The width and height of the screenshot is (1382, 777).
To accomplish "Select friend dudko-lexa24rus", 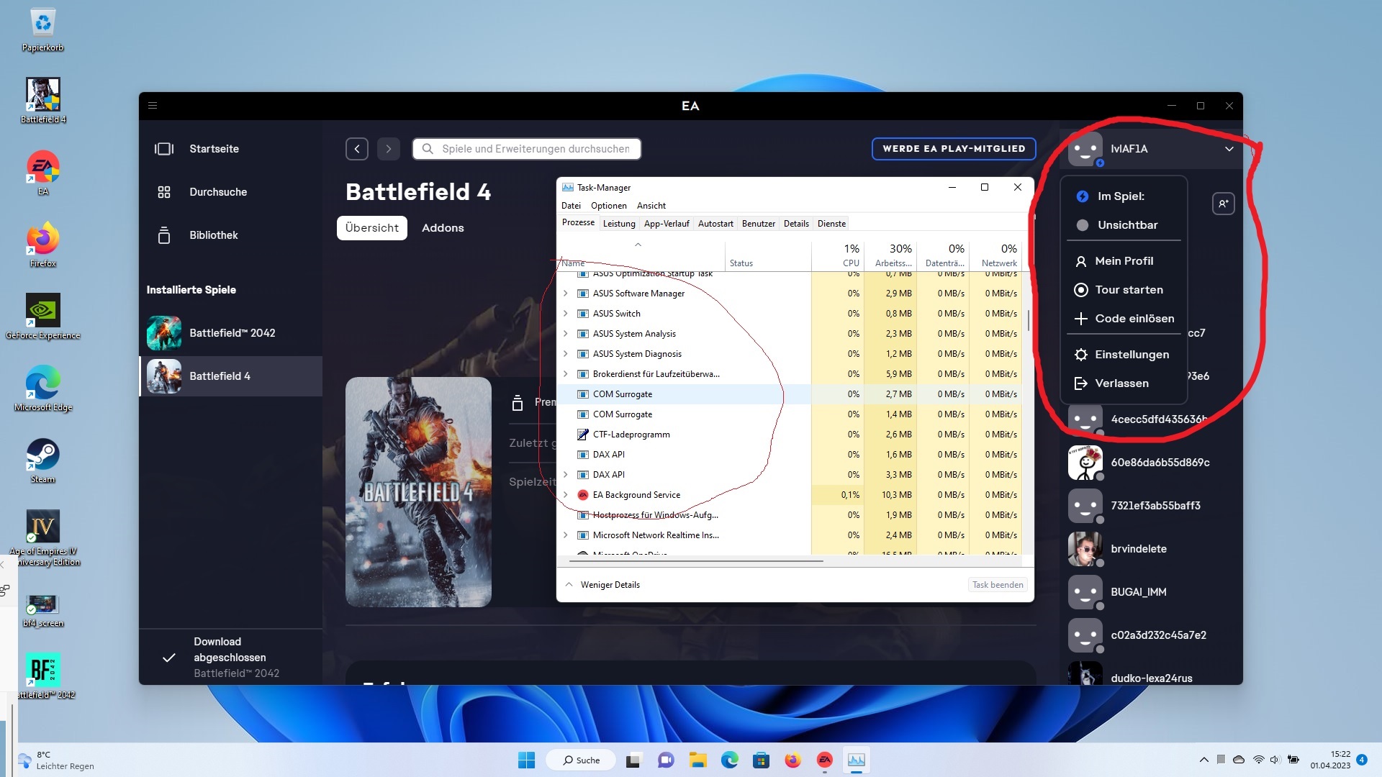I will [1152, 675].
